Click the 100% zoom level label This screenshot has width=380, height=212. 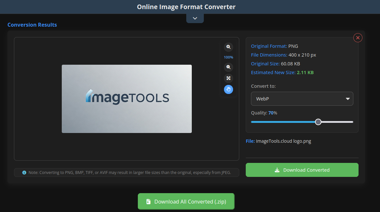tap(228, 57)
